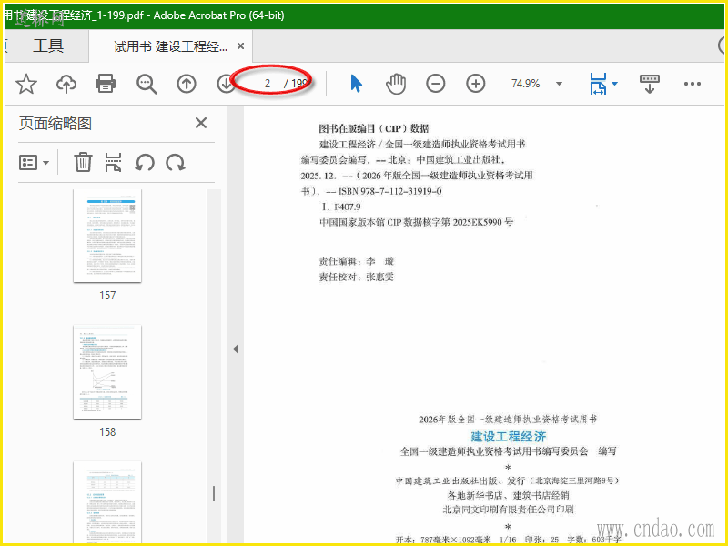Click the 2026年版全国一级建造师执业资格考试用书 line
This screenshot has height=546, width=728.
508,420
